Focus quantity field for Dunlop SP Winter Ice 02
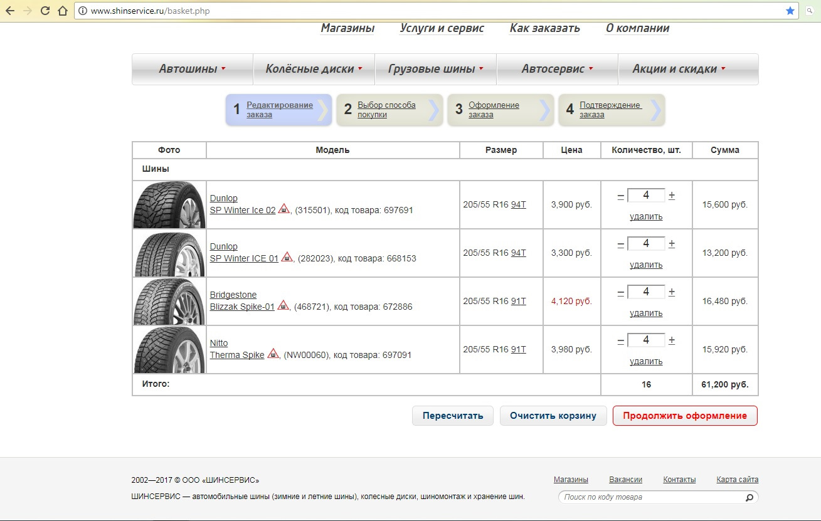 646,196
